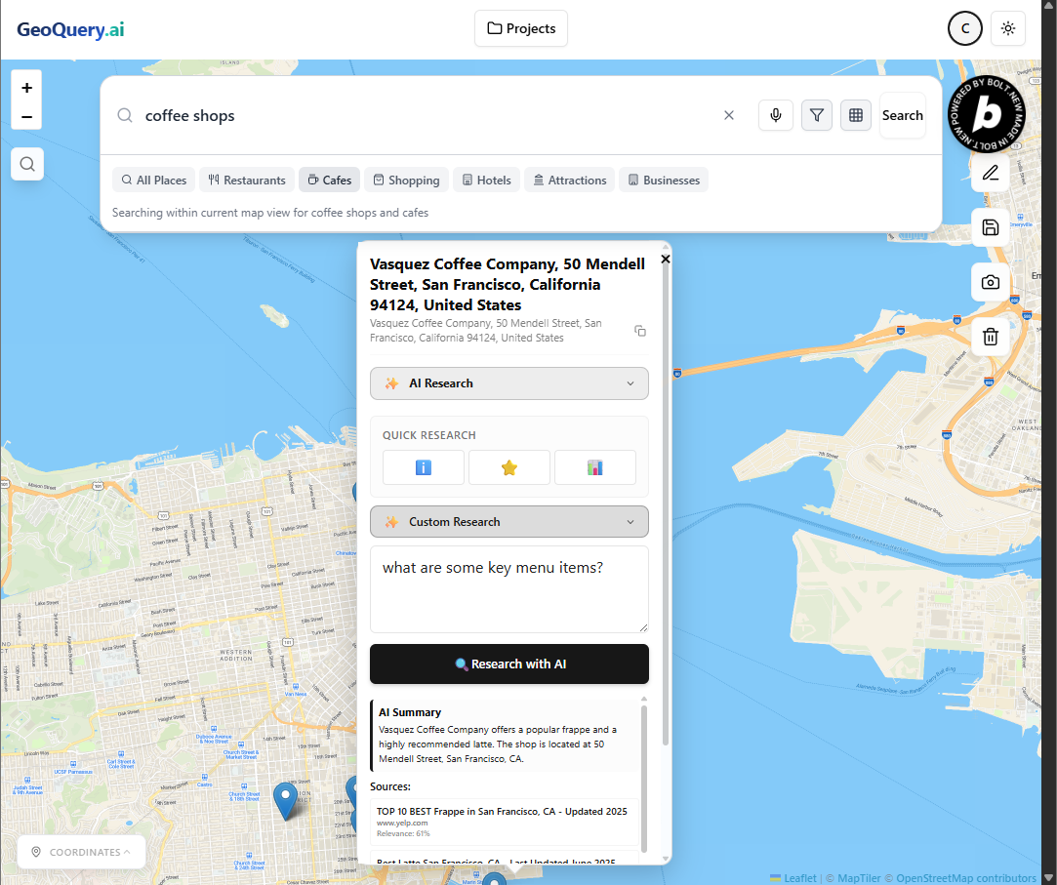
Task: Click the Powered by Bolt badge
Action: pyautogui.click(x=986, y=114)
